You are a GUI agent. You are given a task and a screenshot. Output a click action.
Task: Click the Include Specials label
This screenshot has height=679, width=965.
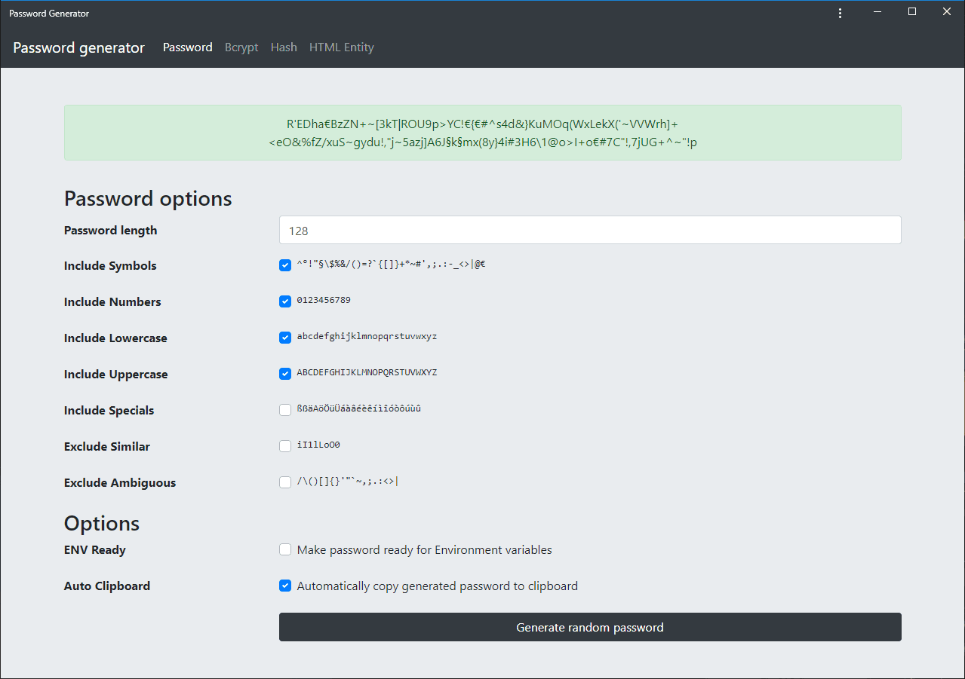(x=109, y=411)
